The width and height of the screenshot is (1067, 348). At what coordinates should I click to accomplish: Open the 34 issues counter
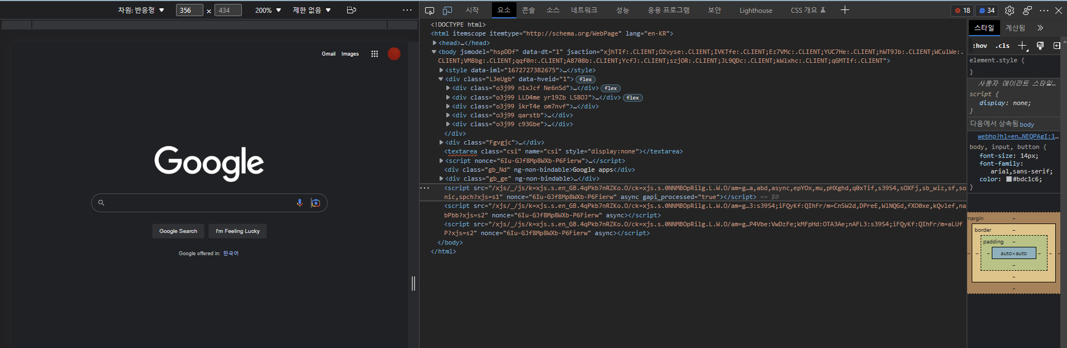click(987, 10)
